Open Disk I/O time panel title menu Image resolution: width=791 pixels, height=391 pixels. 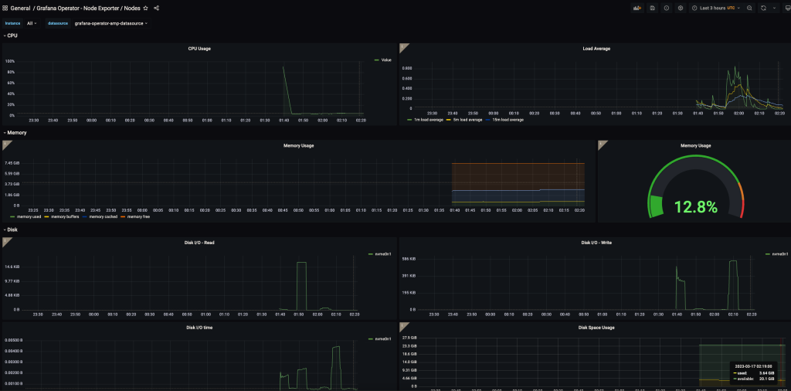199,328
